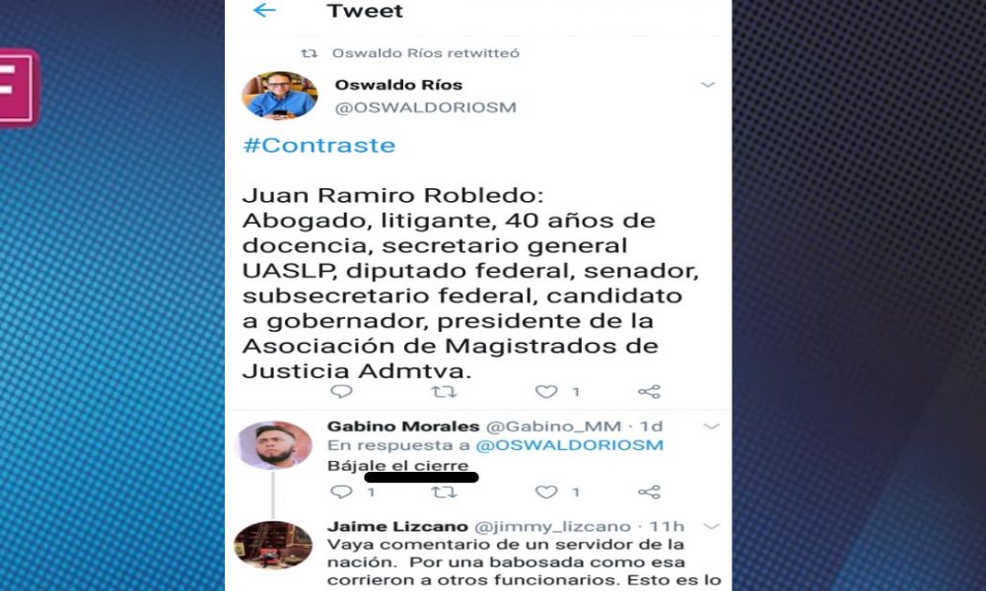The height and width of the screenshot is (591, 986).
Task: Like Gabino Morales's reply
Action: [x=546, y=492]
